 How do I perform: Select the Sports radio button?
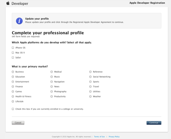pos(90,82)
